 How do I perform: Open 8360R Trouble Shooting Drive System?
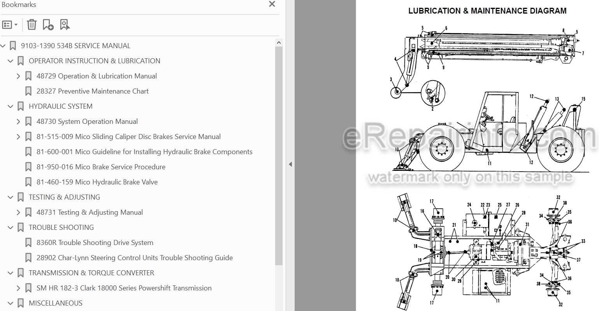pyautogui.click(x=95, y=243)
